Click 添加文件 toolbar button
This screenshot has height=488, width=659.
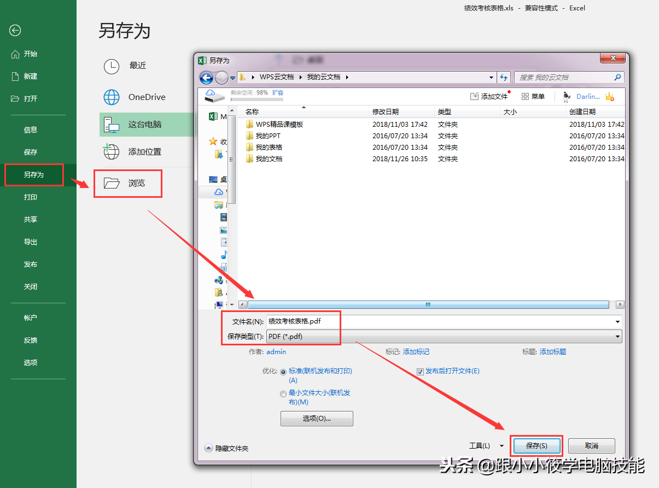[x=489, y=96]
